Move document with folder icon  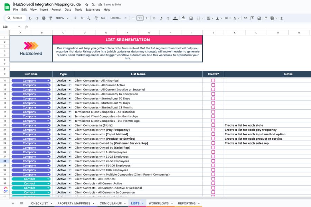click(x=93, y=4)
